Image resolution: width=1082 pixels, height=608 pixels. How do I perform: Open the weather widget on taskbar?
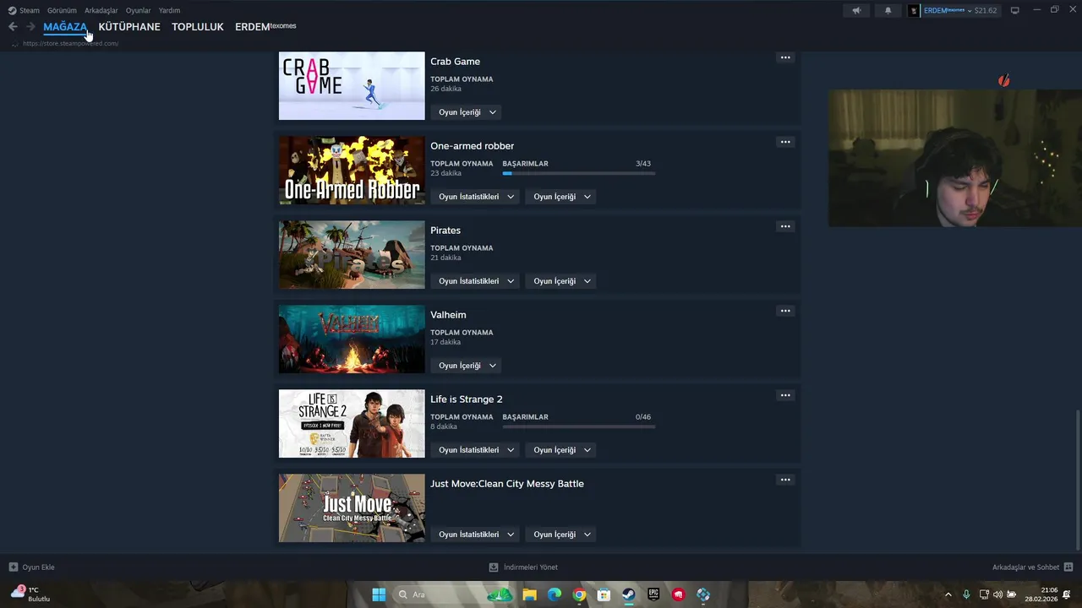click(x=30, y=594)
